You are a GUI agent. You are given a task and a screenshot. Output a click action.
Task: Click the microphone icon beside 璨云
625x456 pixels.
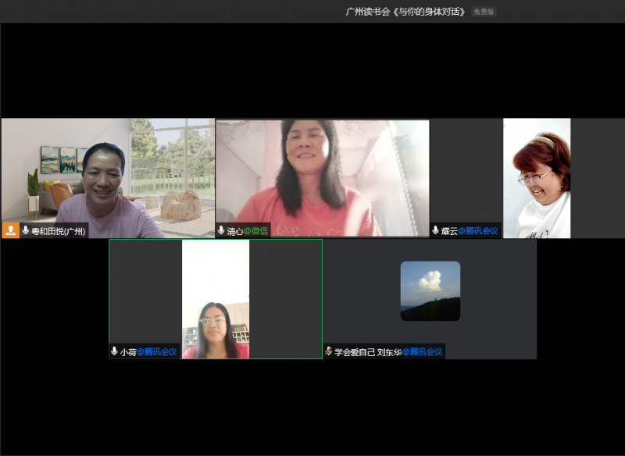coord(436,231)
